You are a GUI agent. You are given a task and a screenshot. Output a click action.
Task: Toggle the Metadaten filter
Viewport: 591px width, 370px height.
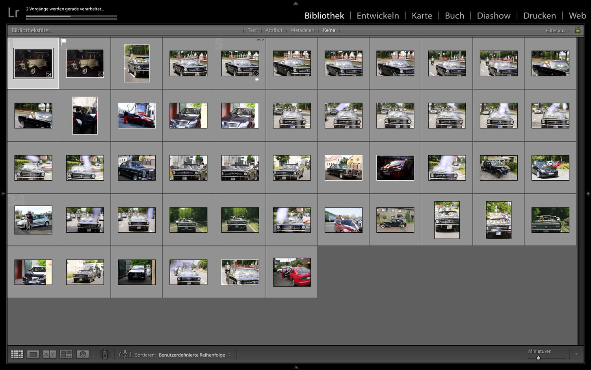[303, 30]
